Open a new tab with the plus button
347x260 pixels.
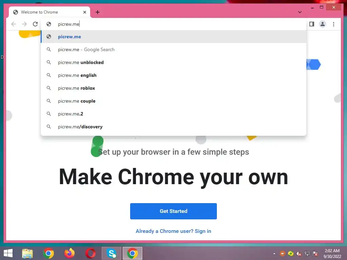tap(98, 12)
